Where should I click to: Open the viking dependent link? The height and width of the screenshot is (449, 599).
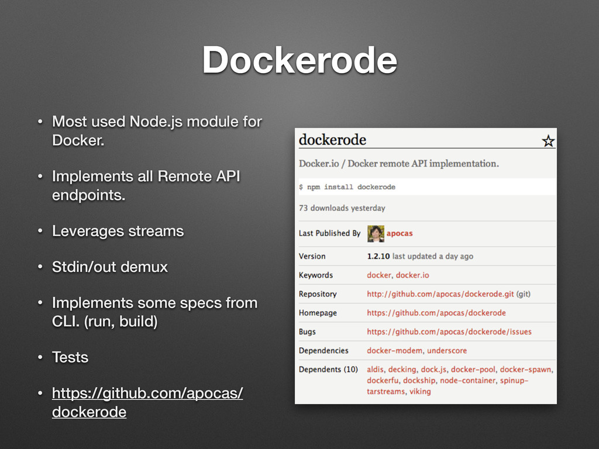point(420,391)
